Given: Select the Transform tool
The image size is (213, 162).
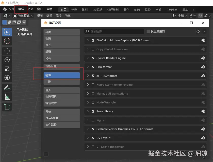Looking at the screenshot, I should pyautogui.click(x=7, y=78).
